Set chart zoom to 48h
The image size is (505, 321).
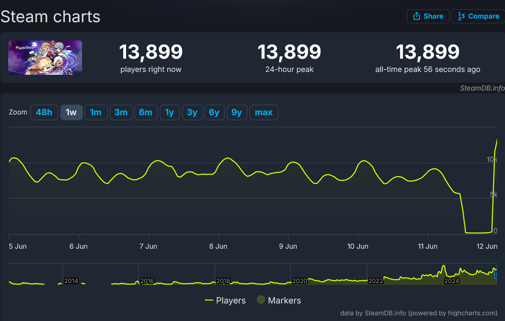click(x=44, y=112)
